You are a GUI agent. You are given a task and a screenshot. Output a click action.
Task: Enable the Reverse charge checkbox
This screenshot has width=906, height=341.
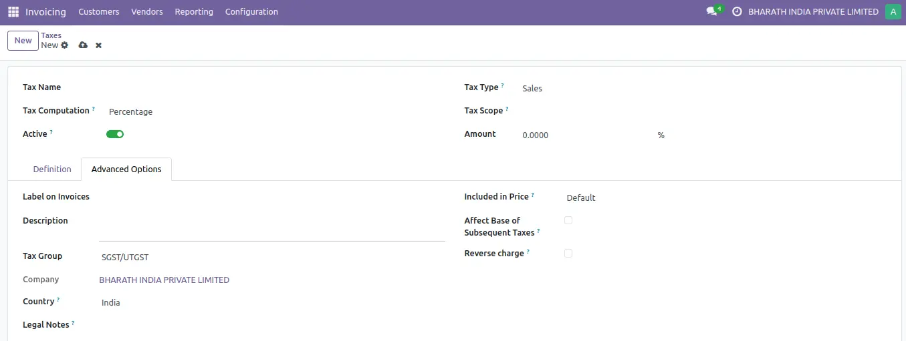pos(568,253)
